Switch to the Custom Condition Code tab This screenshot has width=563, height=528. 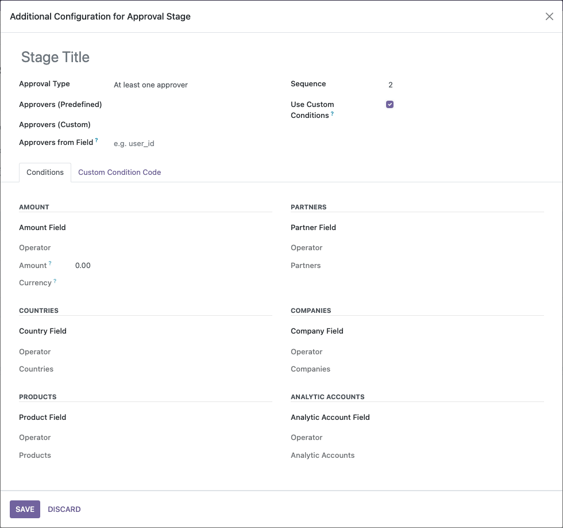pos(119,172)
